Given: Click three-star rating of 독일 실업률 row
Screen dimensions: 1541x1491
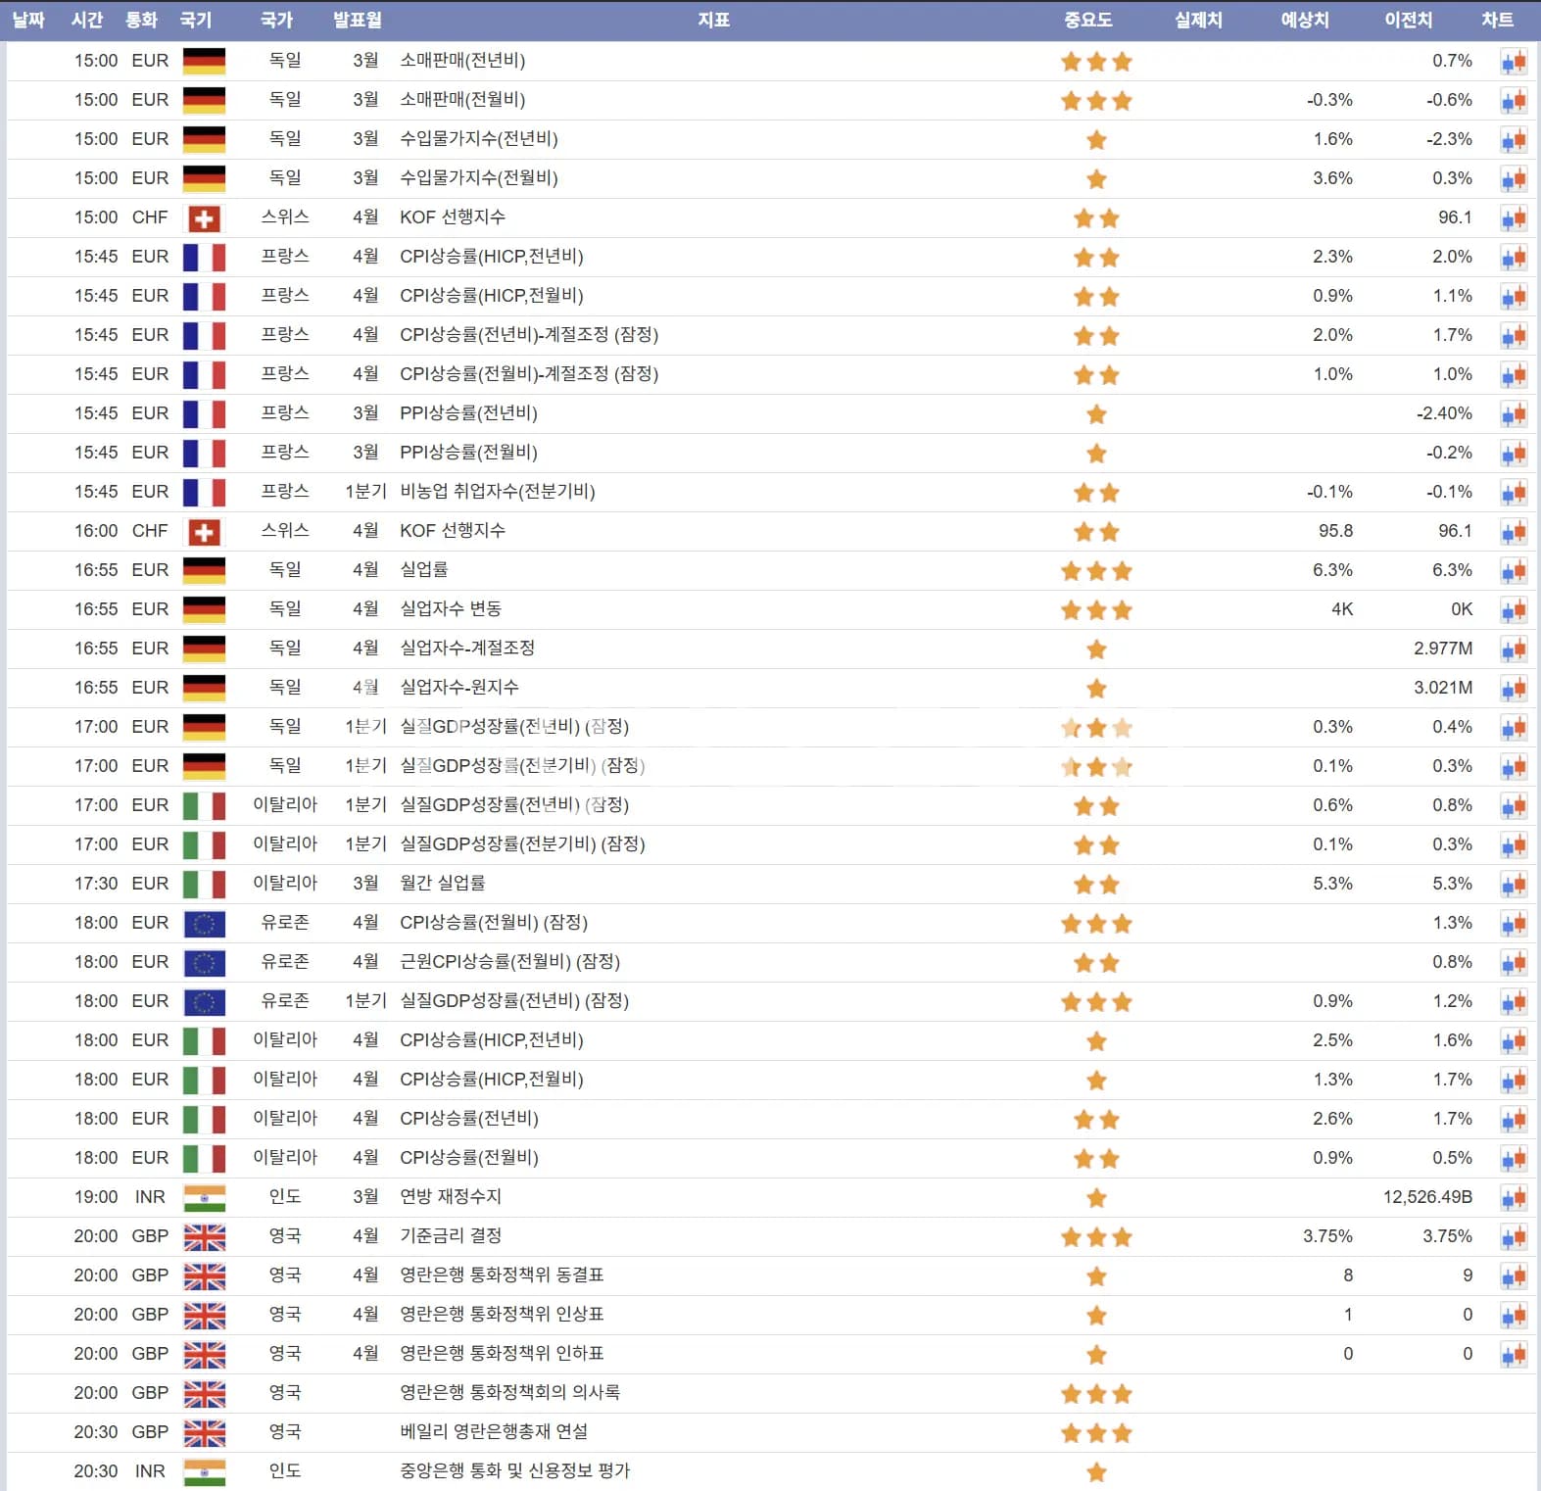Looking at the screenshot, I should pyautogui.click(x=1096, y=571).
